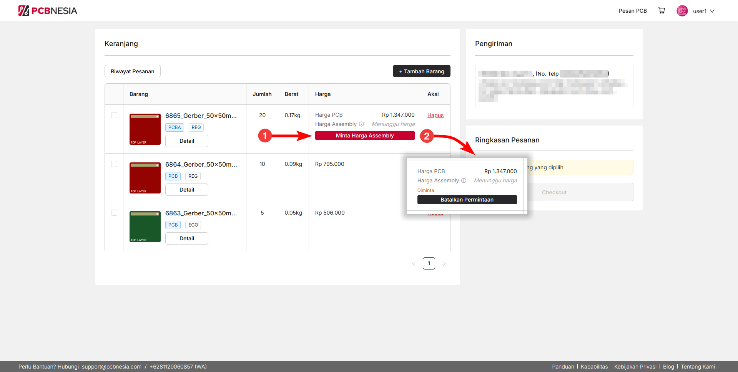Click the PCBA tag on 6865_Gerber
The height and width of the screenshot is (372, 738).
pos(175,127)
